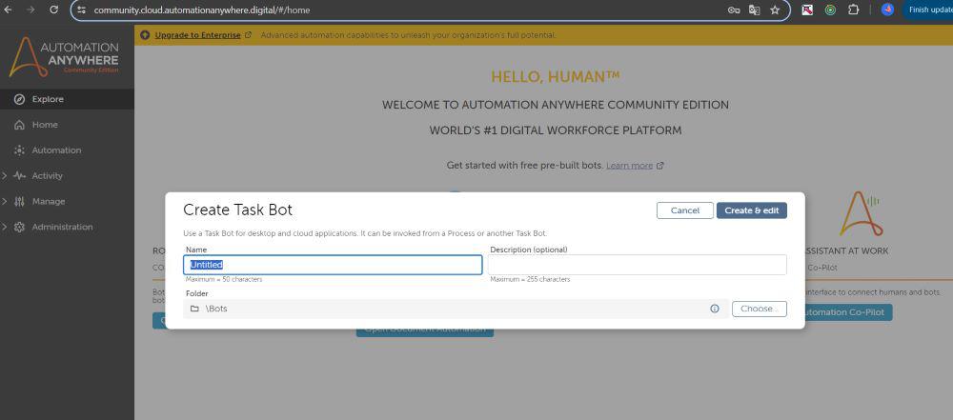This screenshot has height=420, width=953.
Task: Open the browser profile avatar
Action: coord(887,10)
